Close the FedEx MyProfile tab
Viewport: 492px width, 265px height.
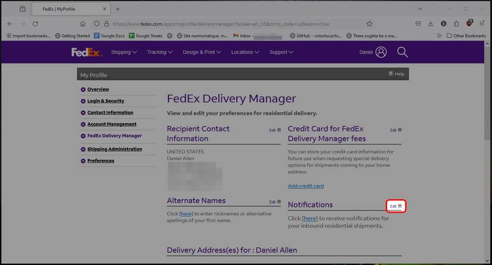[x=104, y=9]
